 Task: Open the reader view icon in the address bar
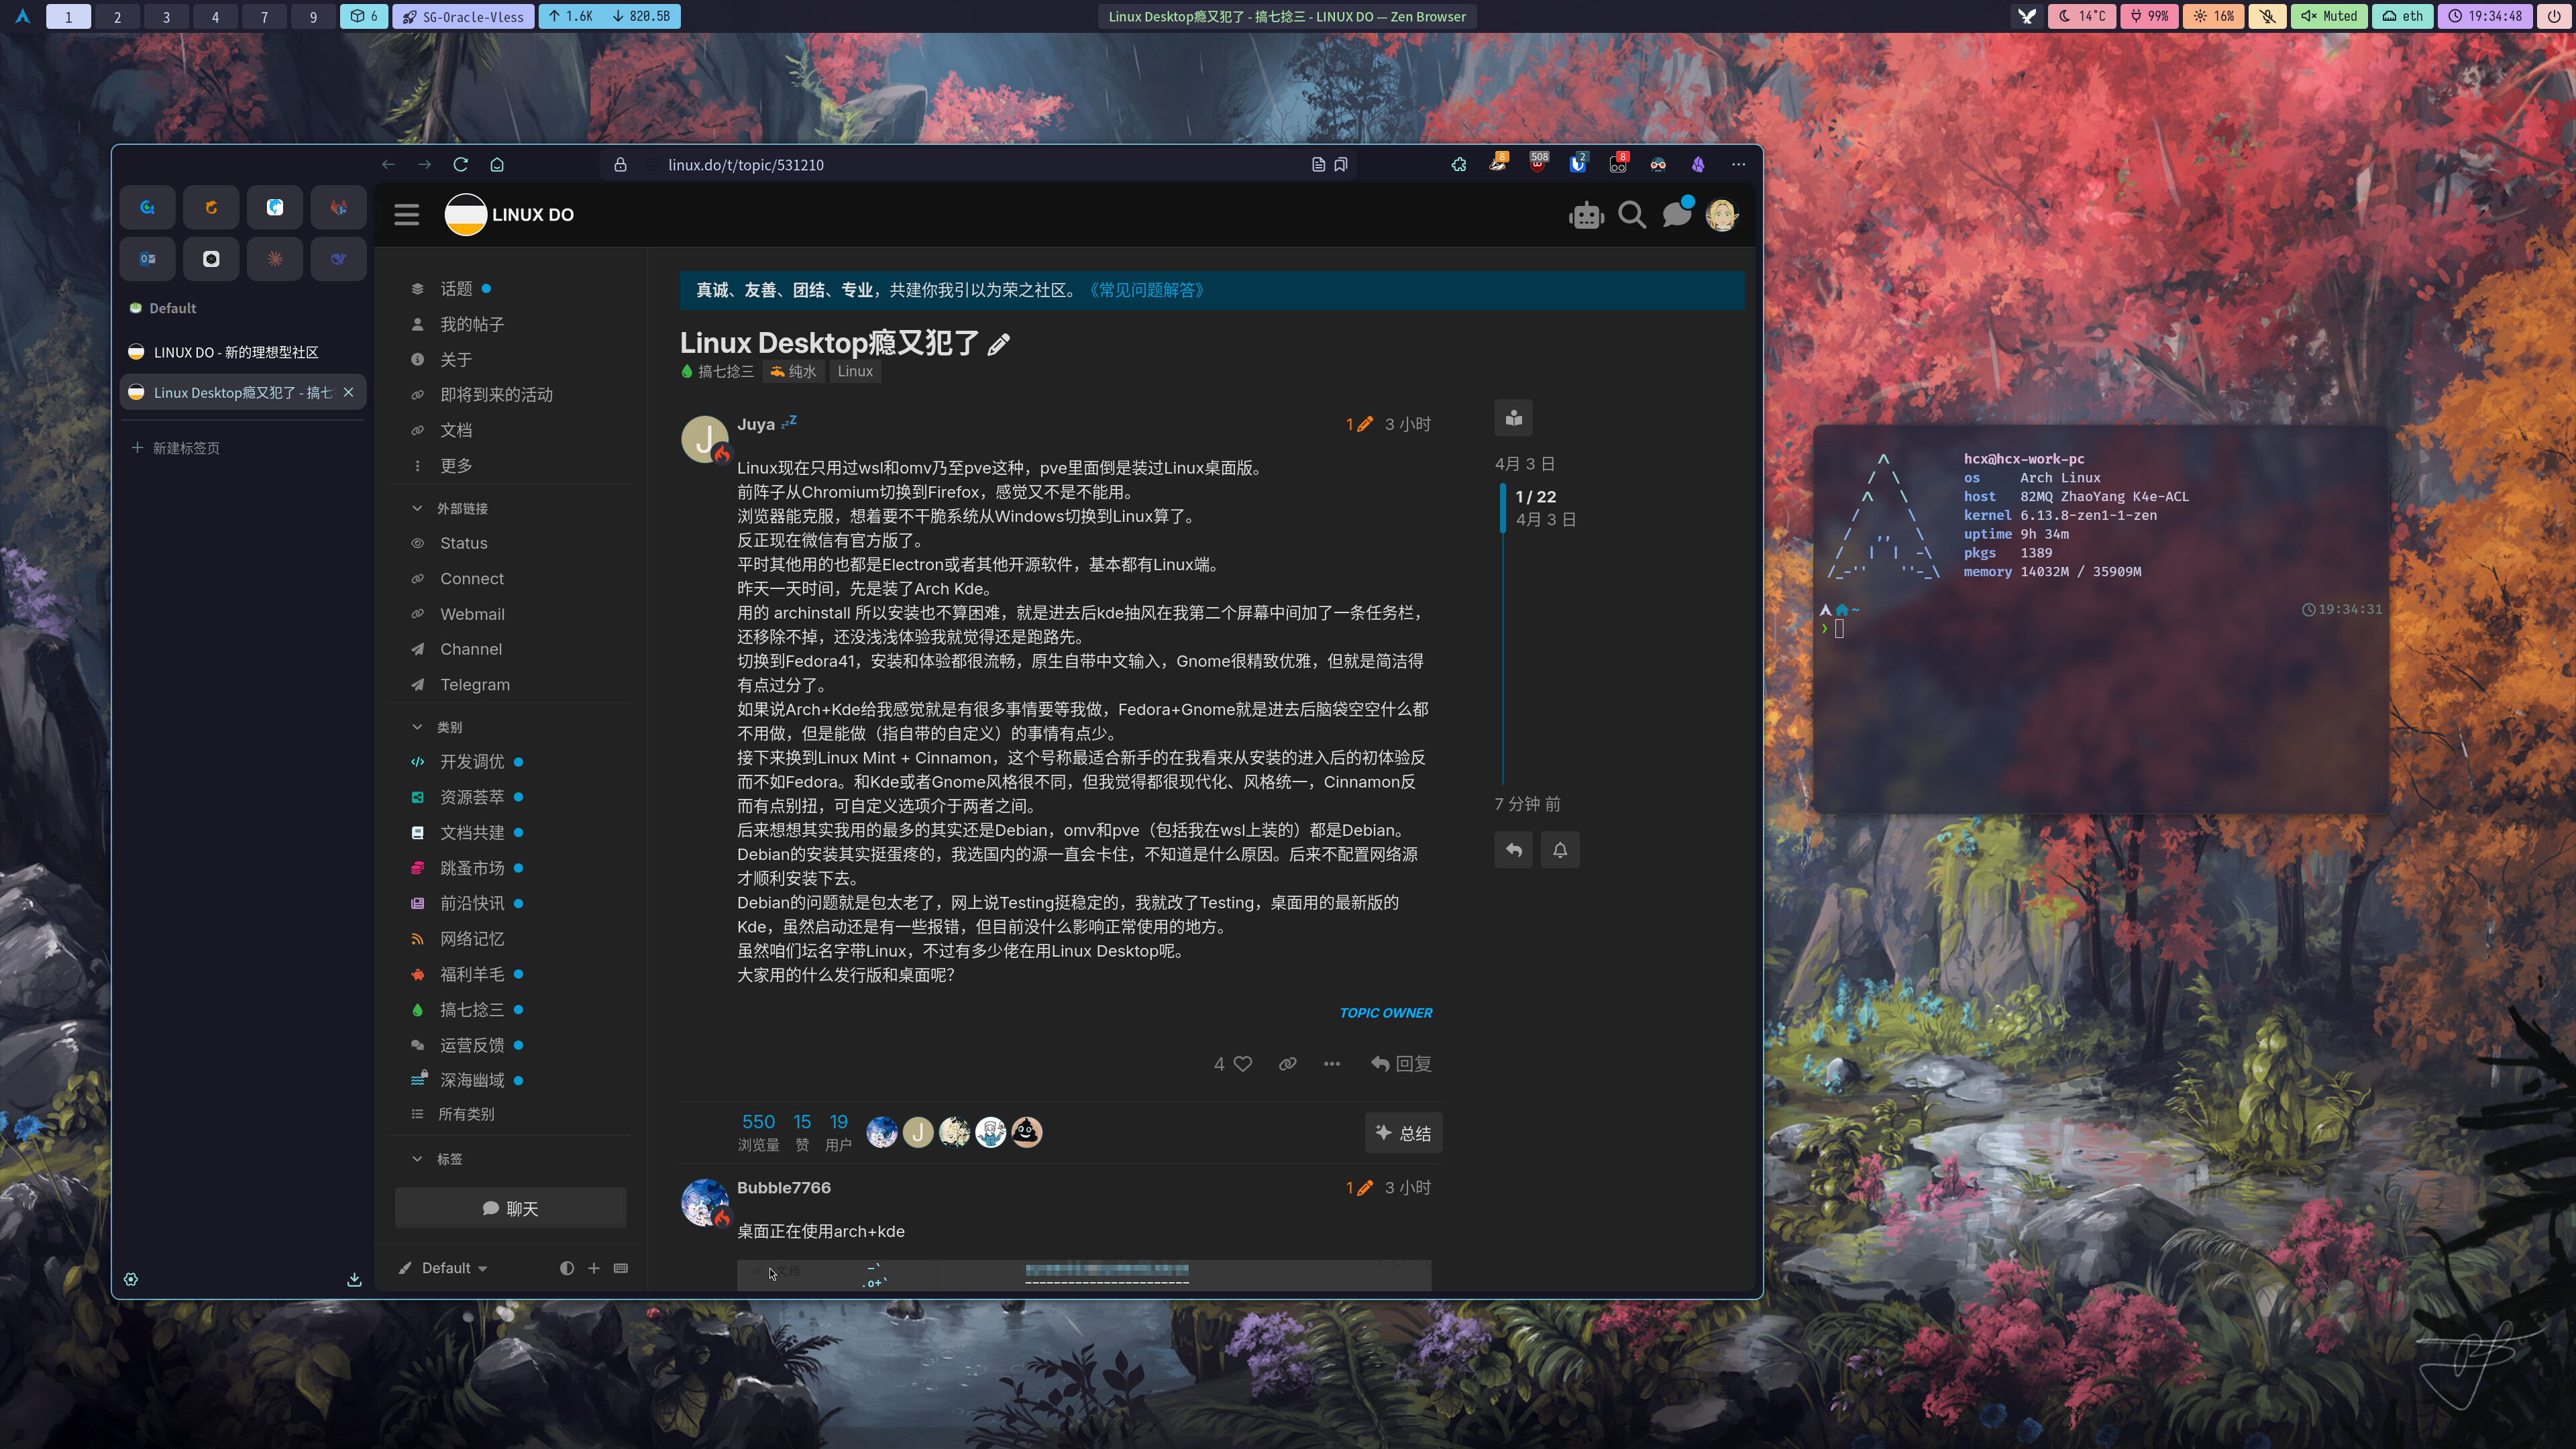[x=1318, y=165]
